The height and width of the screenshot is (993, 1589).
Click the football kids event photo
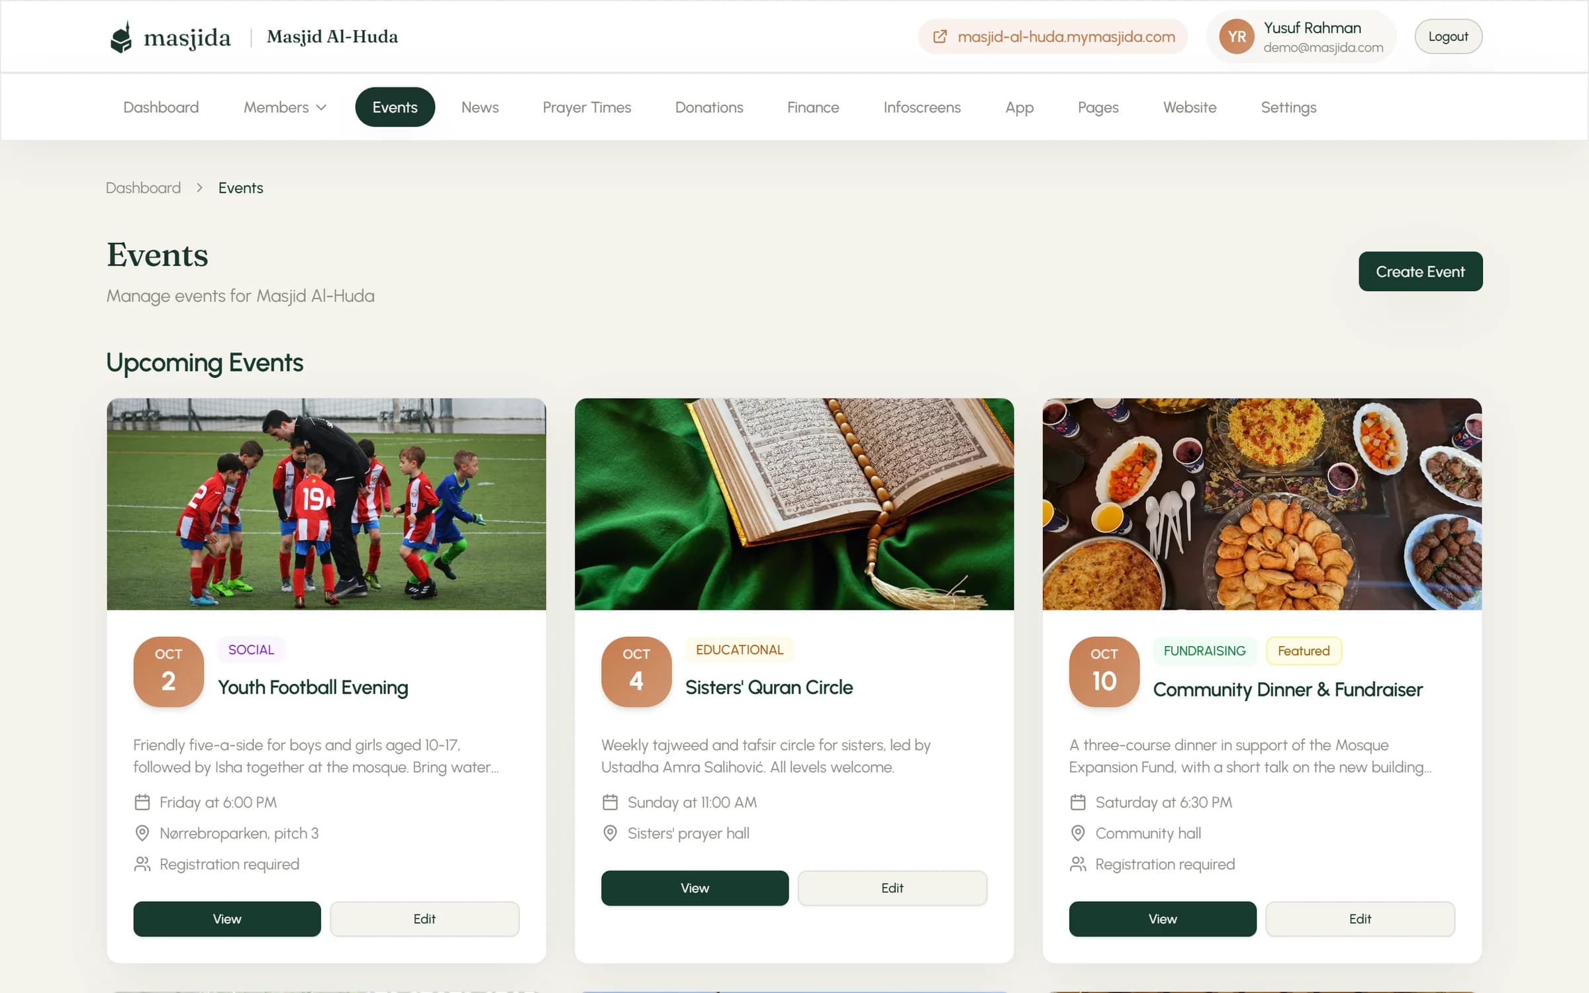[x=326, y=504]
